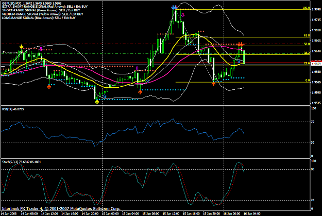Click the magenta down arrow right of the 1.9740 peak
The image size is (322, 216).
pyautogui.click(x=183, y=15)
